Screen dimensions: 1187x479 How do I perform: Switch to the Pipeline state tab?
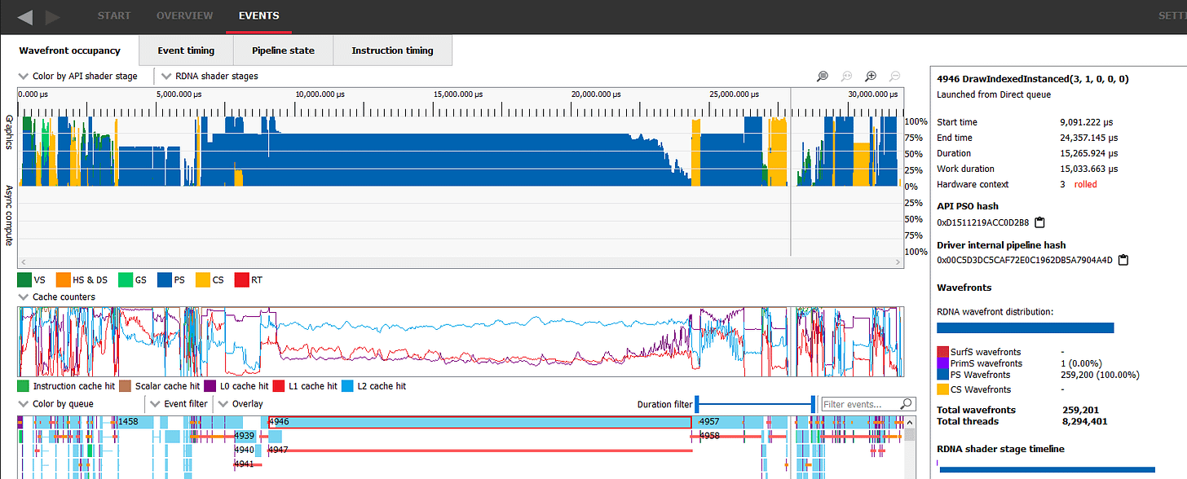point(283,51)
